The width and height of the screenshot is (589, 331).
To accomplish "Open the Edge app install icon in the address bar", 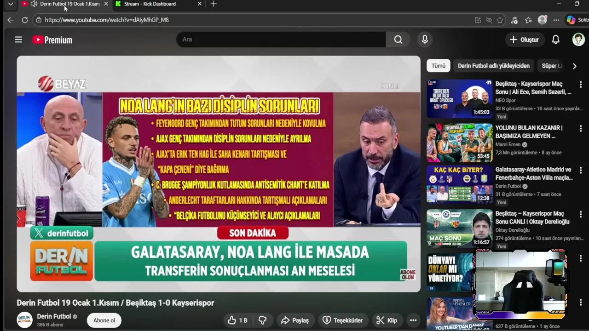I will tap(478, 20).
